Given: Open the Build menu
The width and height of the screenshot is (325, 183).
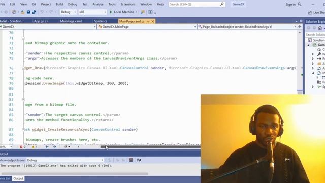Looking at the screenshot, I should click(59, 4).
